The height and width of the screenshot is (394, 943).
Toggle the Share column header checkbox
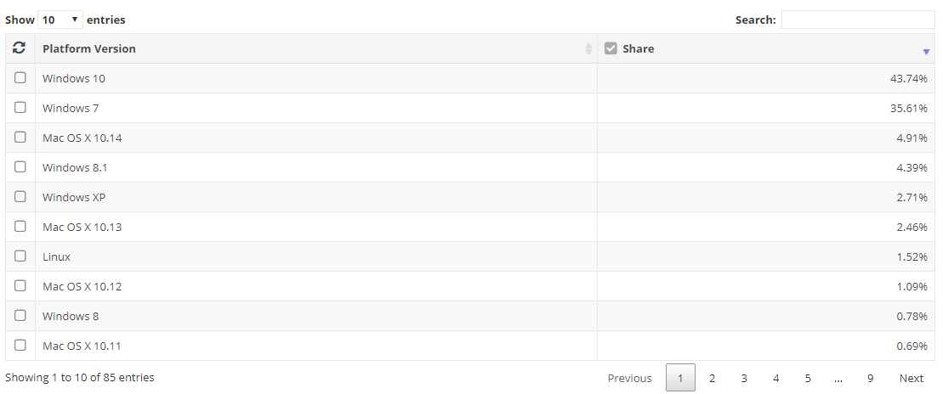[611, 48]
